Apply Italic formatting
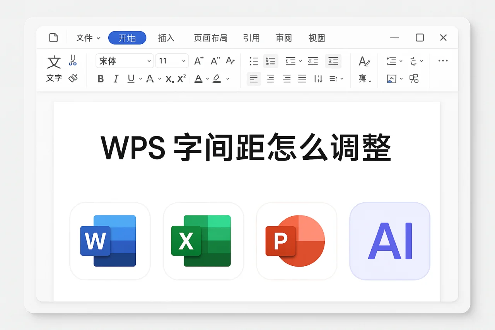The height and width of the screenshot is (330, 495). click(116, 79)
